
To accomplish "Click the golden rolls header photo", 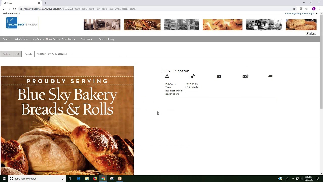I will [222, 25].
